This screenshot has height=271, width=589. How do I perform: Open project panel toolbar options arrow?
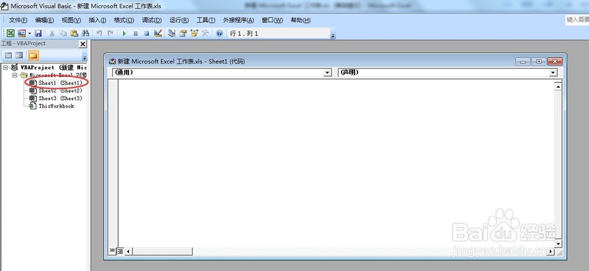point(85,58)
